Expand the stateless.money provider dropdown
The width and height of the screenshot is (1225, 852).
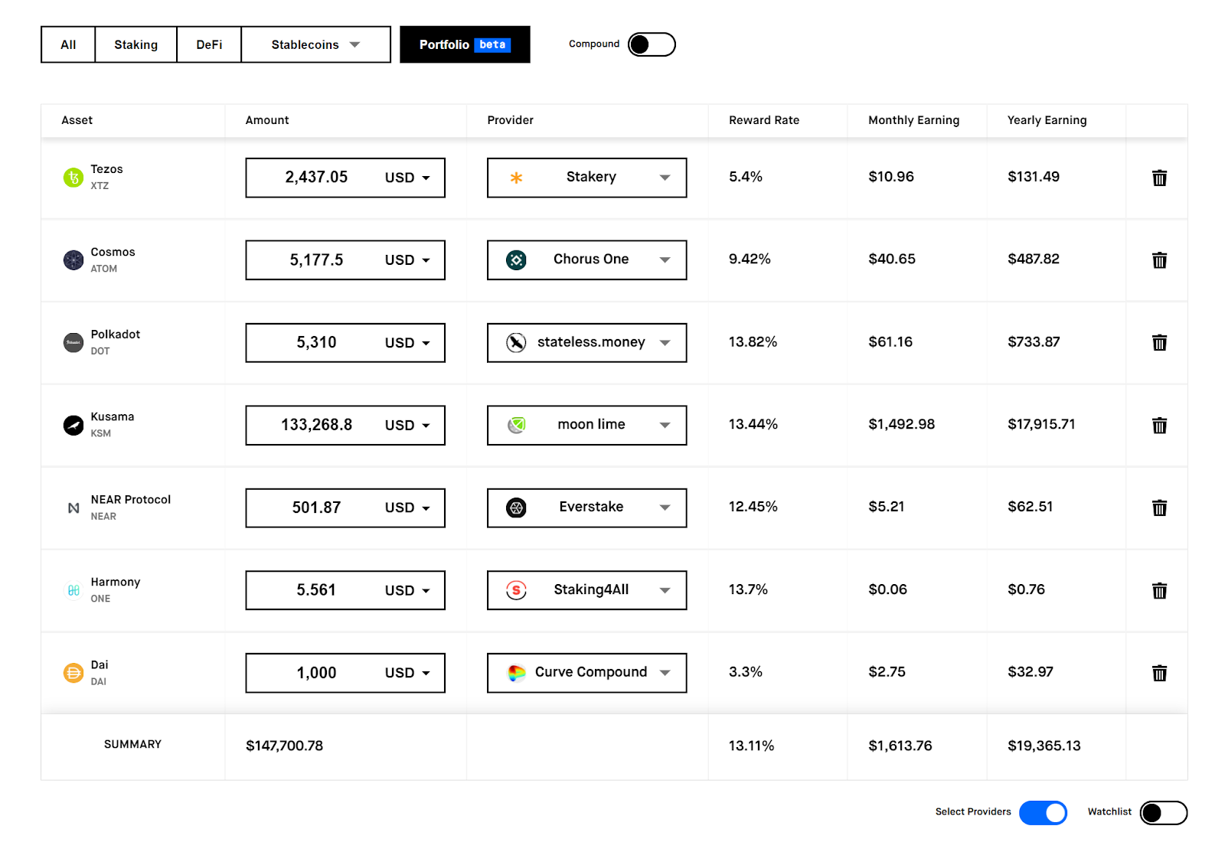pos(587,342)
